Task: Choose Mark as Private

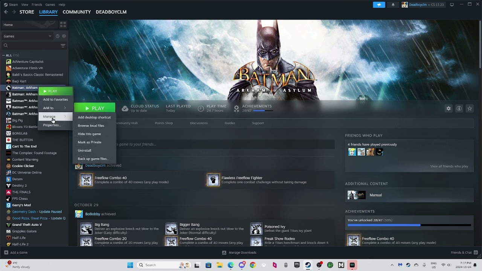Action: (x=94, y=142)
